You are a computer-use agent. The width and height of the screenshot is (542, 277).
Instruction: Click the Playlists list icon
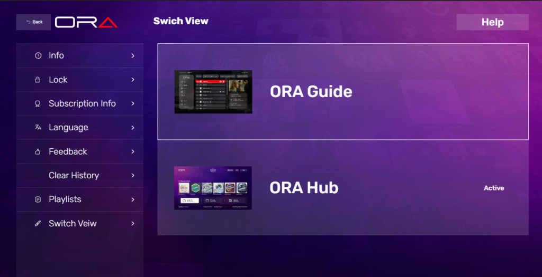[x=38, y=199]
